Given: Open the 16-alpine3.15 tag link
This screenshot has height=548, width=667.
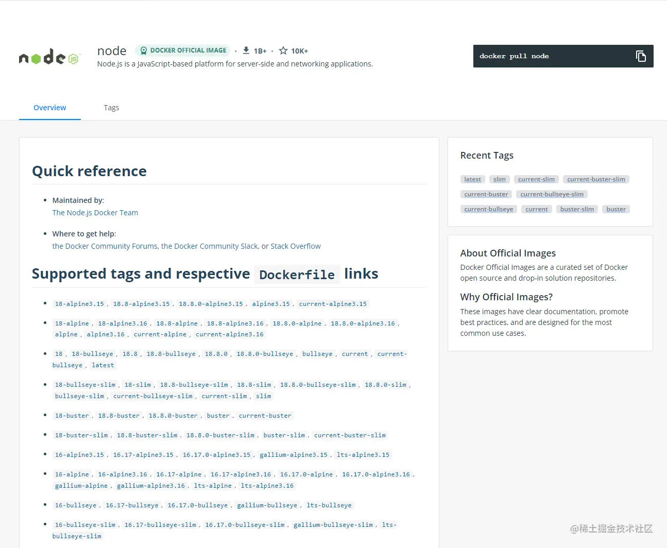Looking at the screenshot, I should tap(79, 455).
